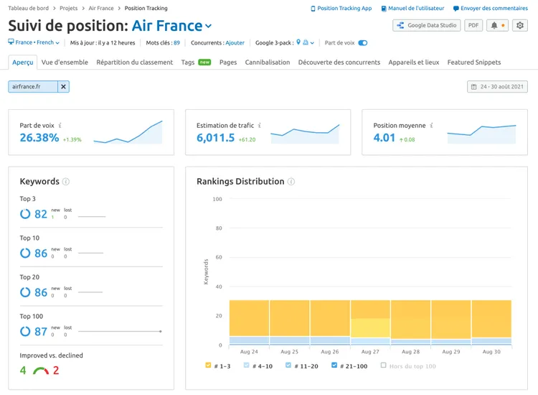This screenshot has height=395, width=538.
Task: Click Rankings Distribution info icon
Action: click(291, 182)
